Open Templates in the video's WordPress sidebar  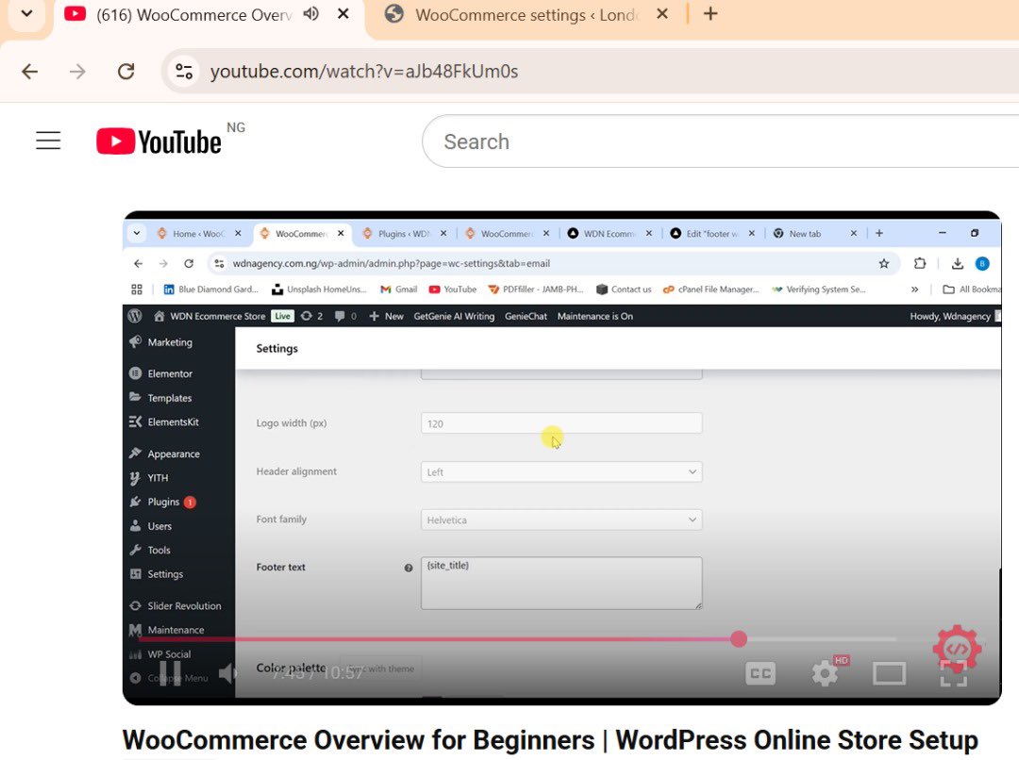point(169,398)
